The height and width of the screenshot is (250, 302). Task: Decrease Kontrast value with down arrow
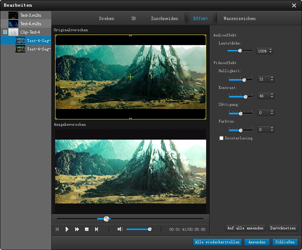pyautogui.click(x=272, y=97)
